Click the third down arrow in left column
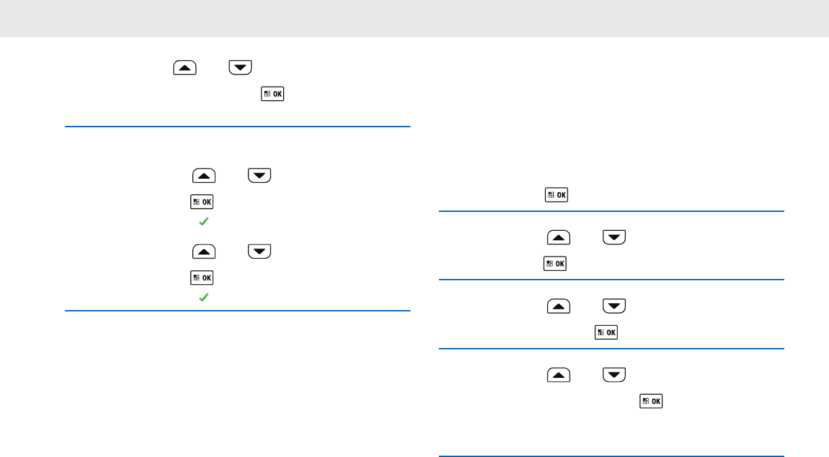Image resolution: width=829 pixels, height=457 pixels. tap(259, 252)
